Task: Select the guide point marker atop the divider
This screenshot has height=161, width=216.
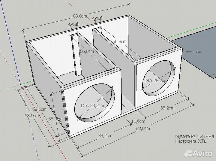Action: [101, 28]
